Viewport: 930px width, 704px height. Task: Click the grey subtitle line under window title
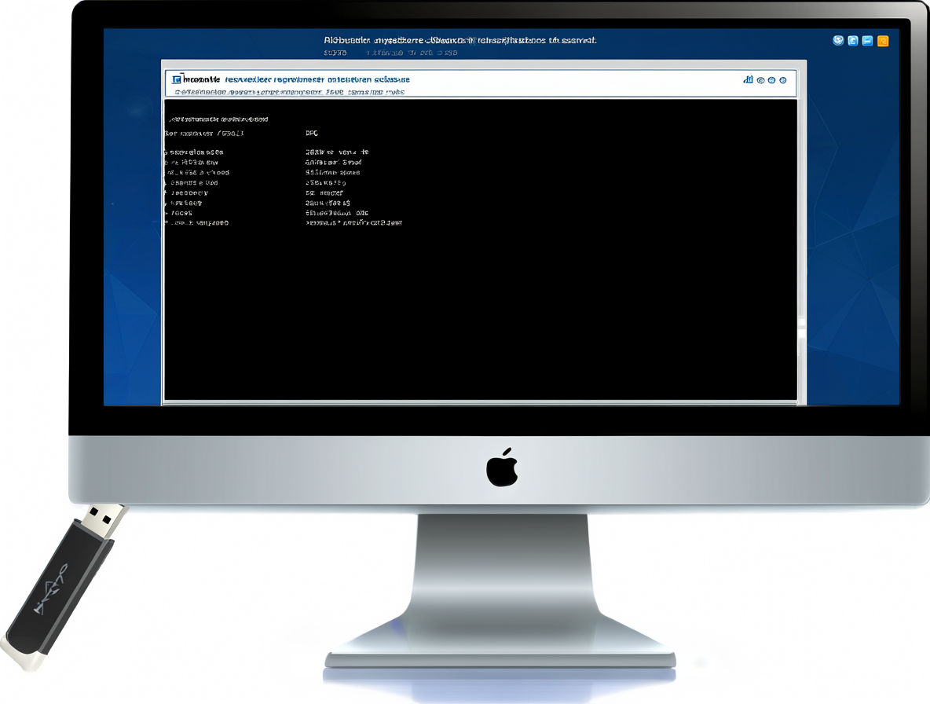pos(289,92)
